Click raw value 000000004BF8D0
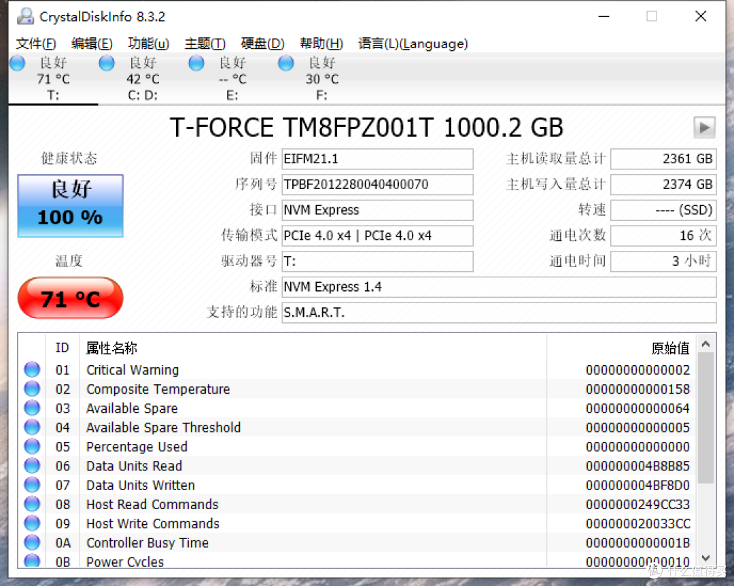Viewport: 734px width, 586px height. click(x=637, y=485)
